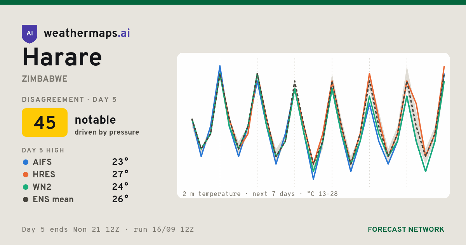This screenshot has width=466, height=245.
Task: Click the Day 5 ends run footer
Action: [x=108, y=229]
